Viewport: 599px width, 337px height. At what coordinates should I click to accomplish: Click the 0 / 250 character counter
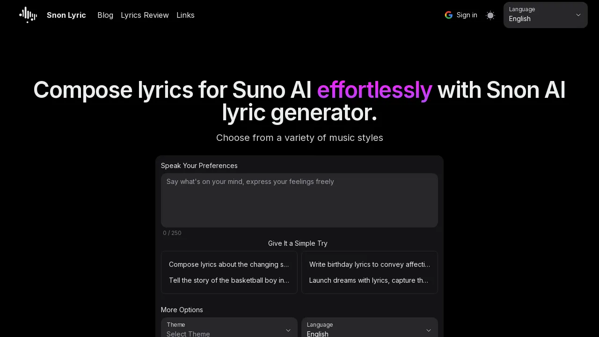tap(172, 233)
